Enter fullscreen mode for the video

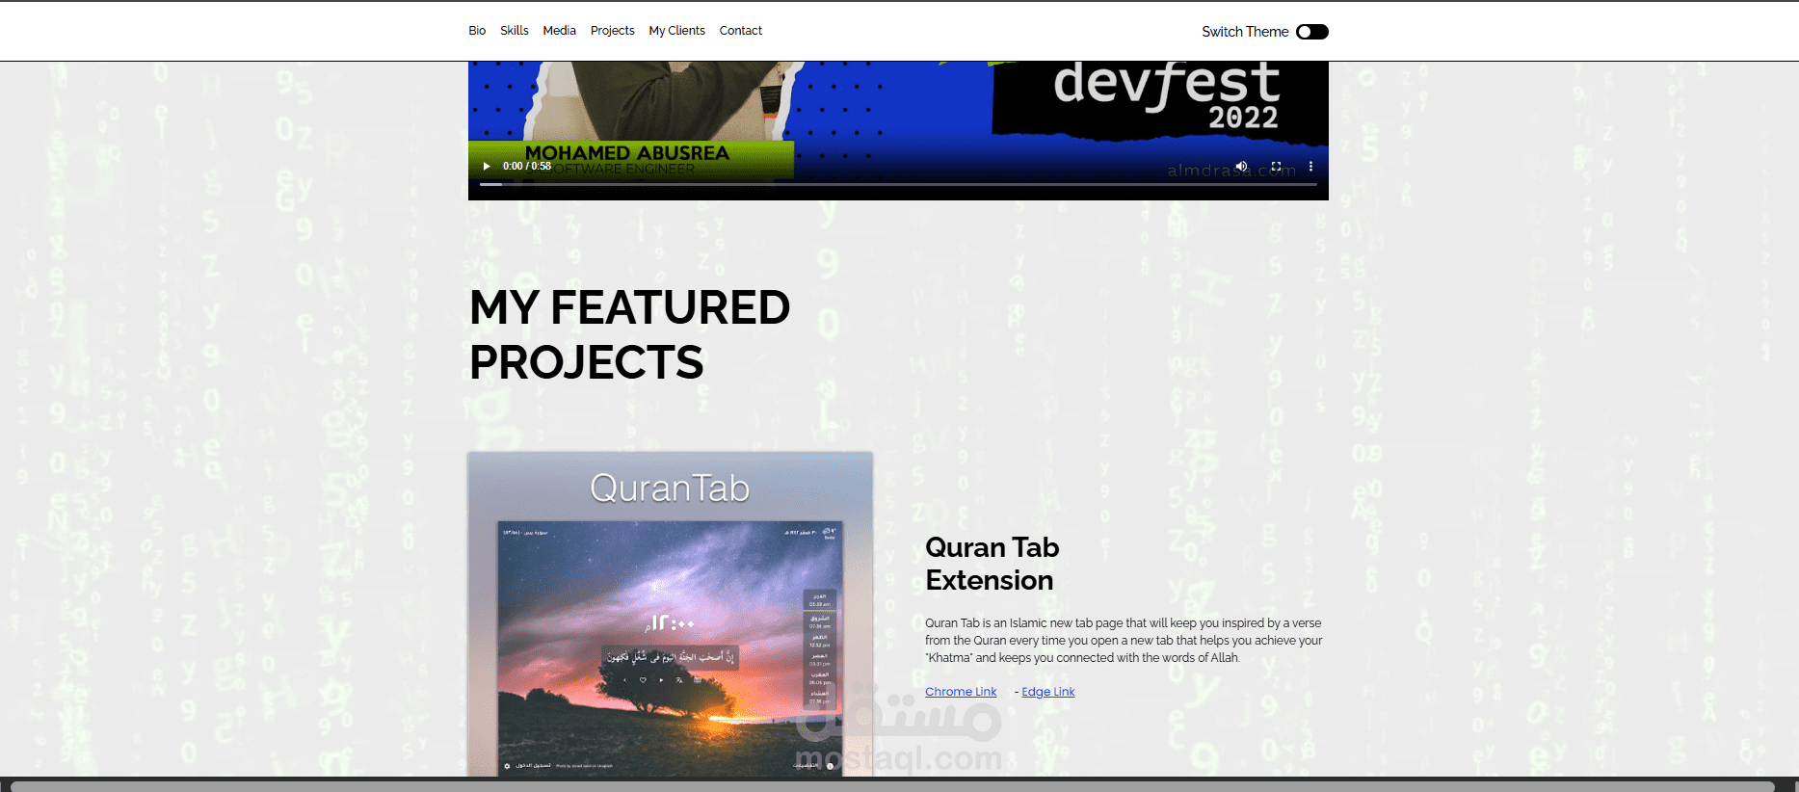click(x=1276, y=167)
